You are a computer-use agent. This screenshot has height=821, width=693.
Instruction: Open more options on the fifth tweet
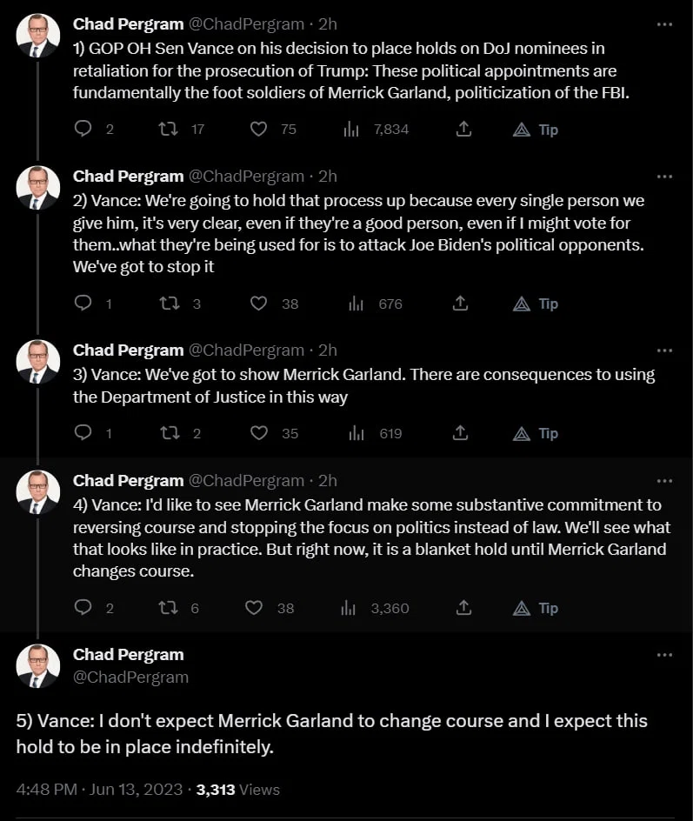click(664, 655)
